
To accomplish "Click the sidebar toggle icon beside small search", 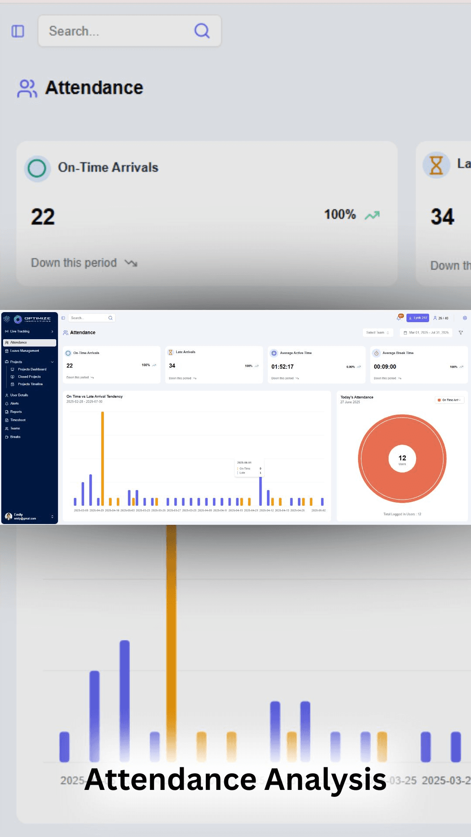I will click(63, 318).
